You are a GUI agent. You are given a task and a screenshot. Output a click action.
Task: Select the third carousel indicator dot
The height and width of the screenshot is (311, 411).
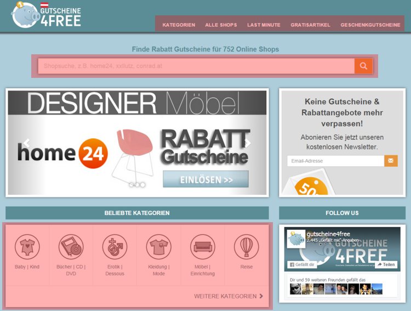tap(142, 185)
